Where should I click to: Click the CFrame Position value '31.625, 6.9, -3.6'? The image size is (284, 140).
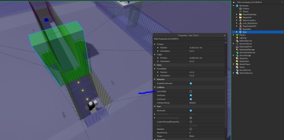click(x=196, y=47)
